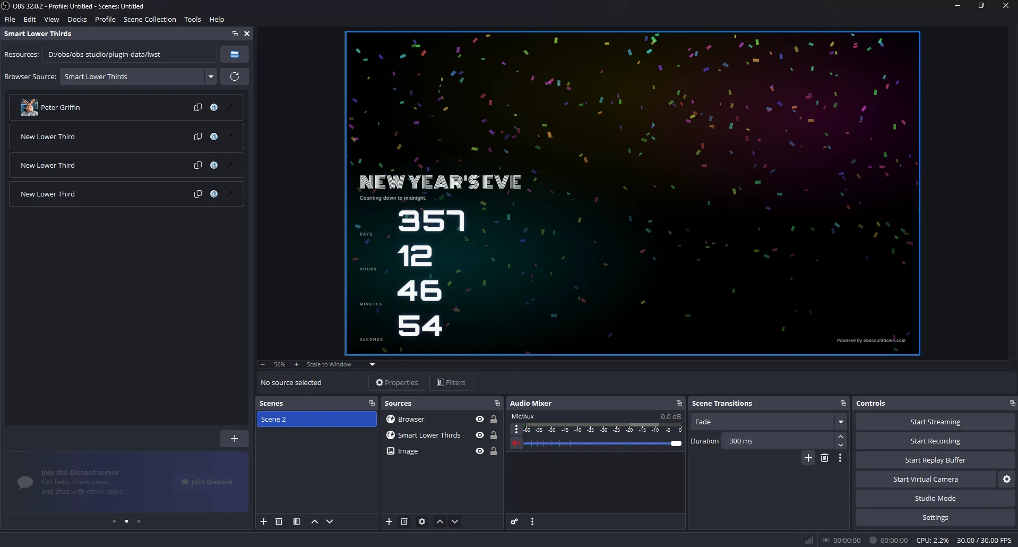
Task: Edit the first New Lower Third entry
Action: point(230,136)
